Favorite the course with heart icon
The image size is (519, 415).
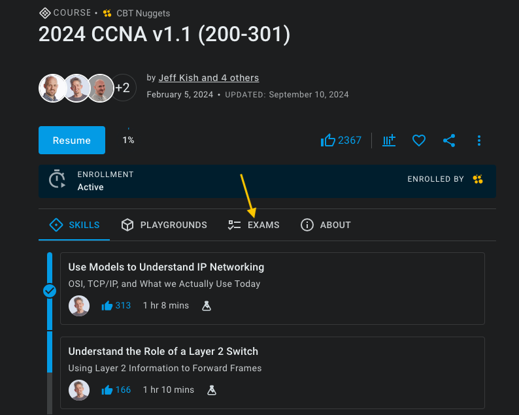coord(419,141)
